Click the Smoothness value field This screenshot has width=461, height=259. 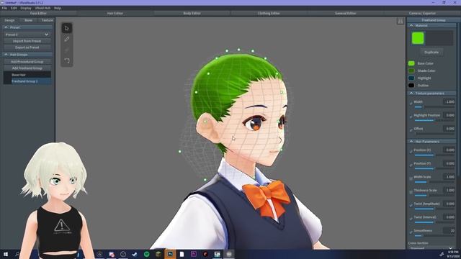(449, 231)
